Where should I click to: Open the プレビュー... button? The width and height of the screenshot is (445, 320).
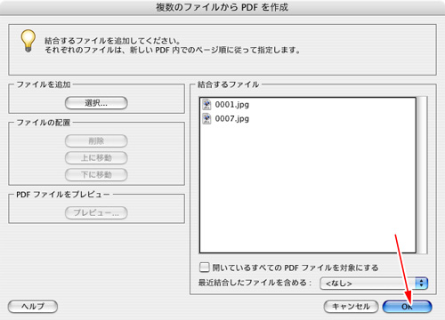[x=96, y=212]
